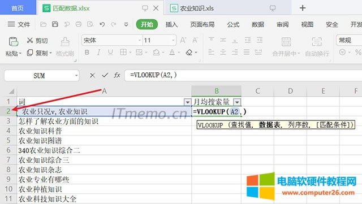Justify text alignment

pos(247,53)
